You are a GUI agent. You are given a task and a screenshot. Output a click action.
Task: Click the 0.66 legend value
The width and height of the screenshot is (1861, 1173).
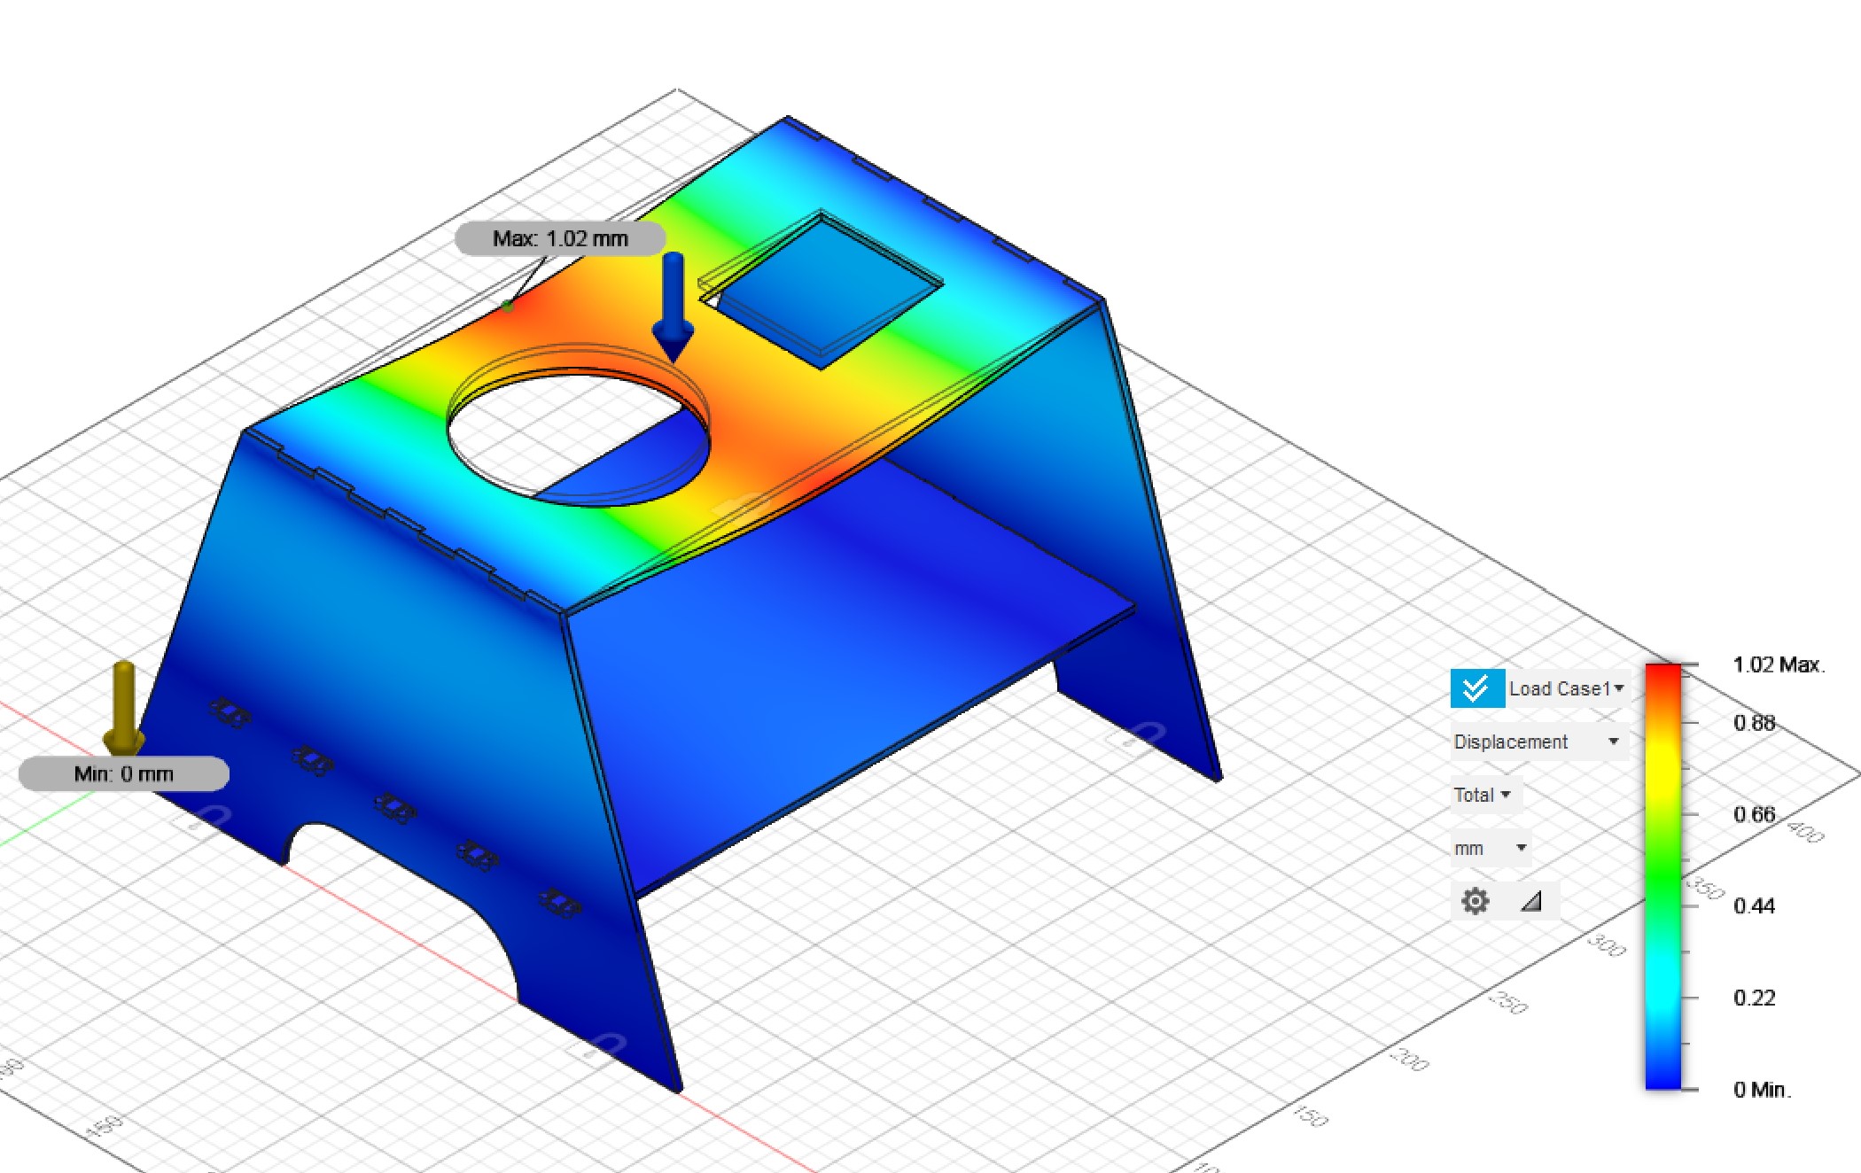(1755, 814)
